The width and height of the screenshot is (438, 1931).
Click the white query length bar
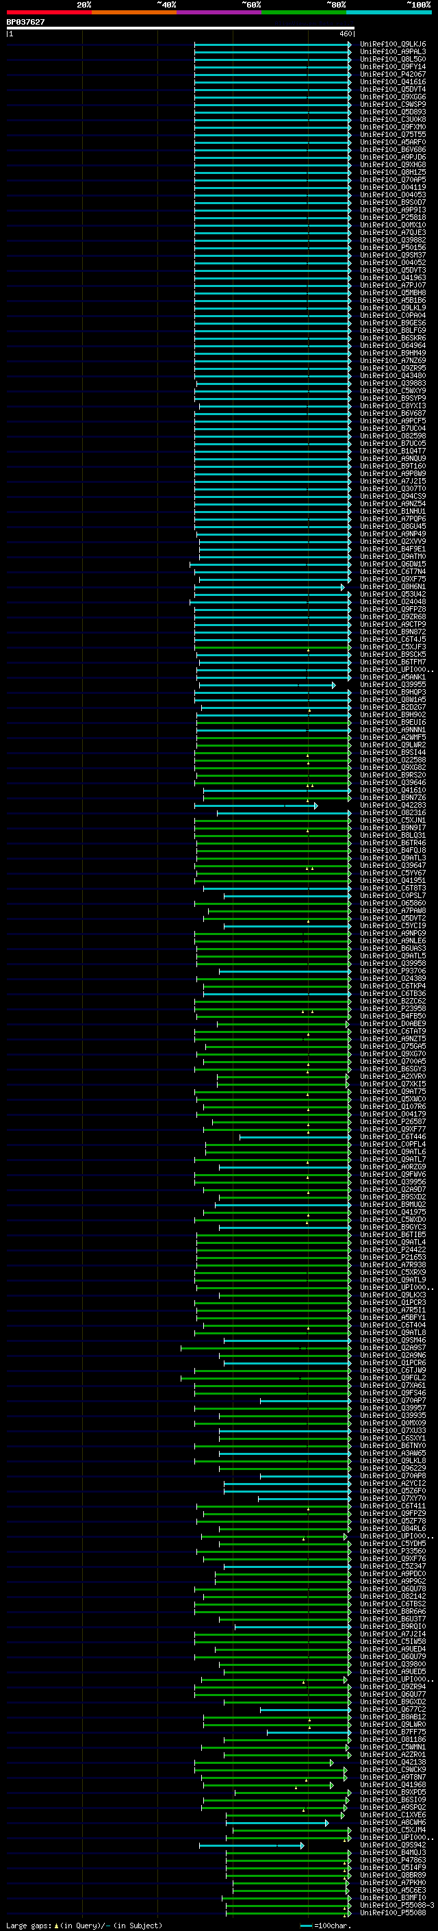181,27
